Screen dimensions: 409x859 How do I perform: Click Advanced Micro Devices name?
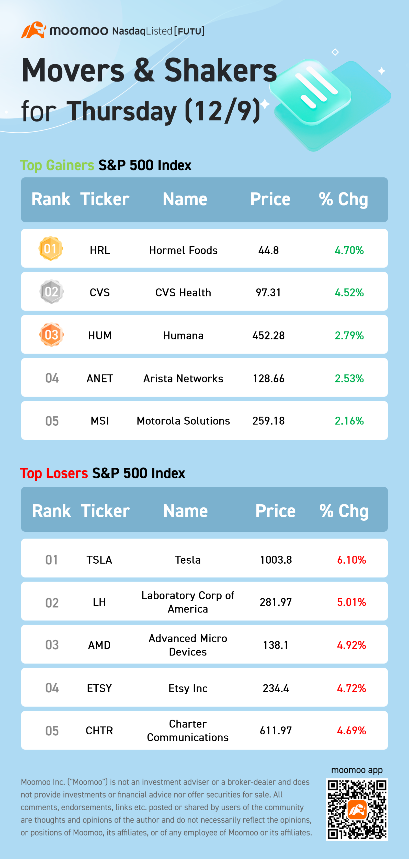188,645
